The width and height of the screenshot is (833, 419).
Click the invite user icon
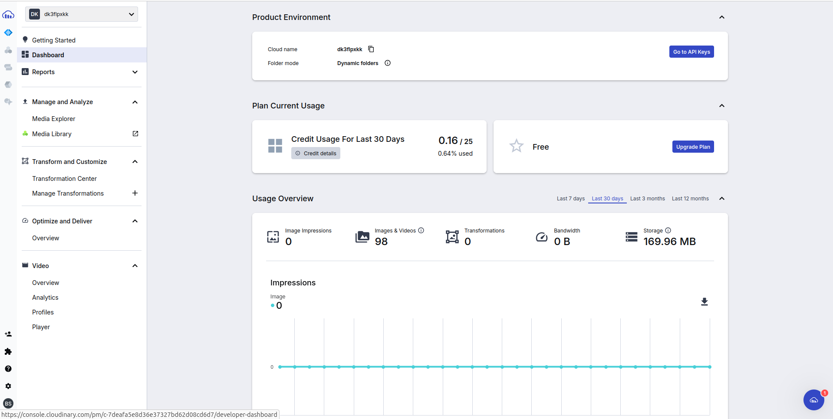tap(8, 334)
